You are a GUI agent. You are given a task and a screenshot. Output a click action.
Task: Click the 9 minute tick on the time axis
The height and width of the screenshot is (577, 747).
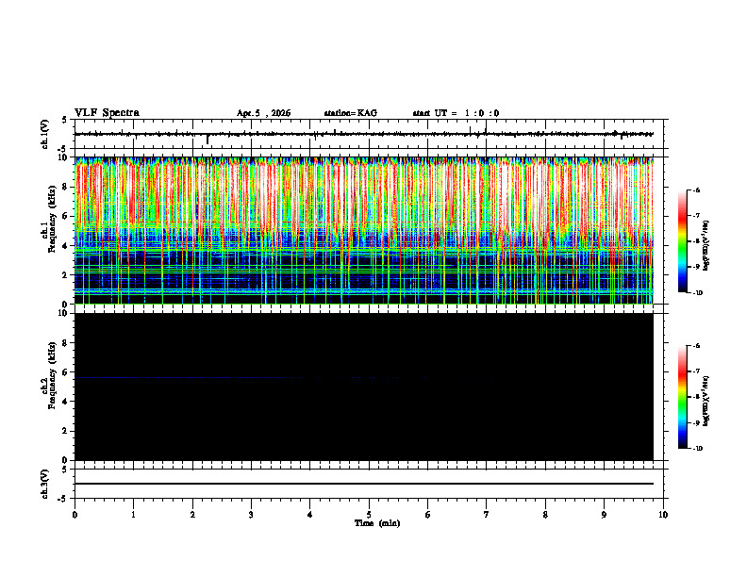[604, 515]
